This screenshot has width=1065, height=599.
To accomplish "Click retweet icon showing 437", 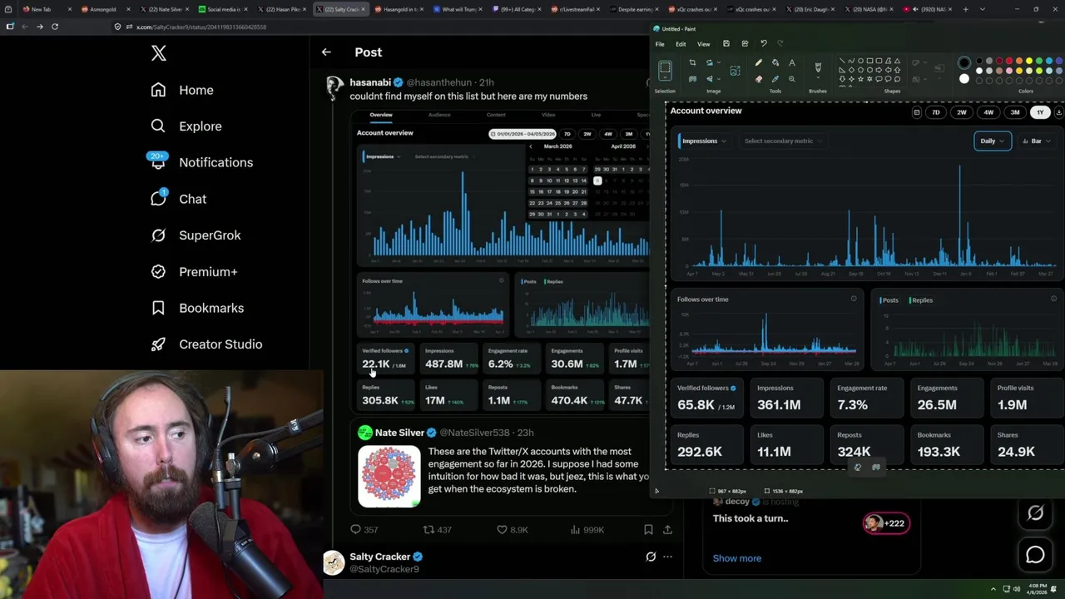I will point(428,529).
